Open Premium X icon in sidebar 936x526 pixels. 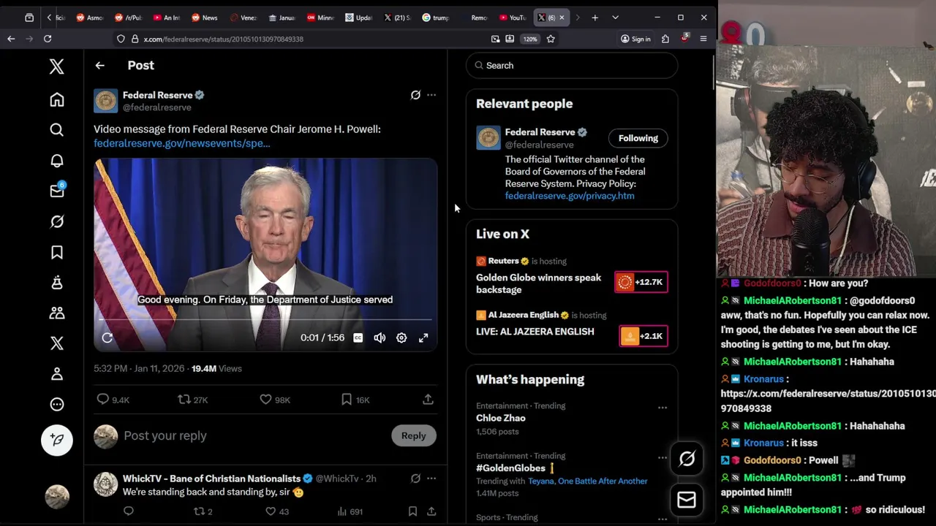coord(57,343)
